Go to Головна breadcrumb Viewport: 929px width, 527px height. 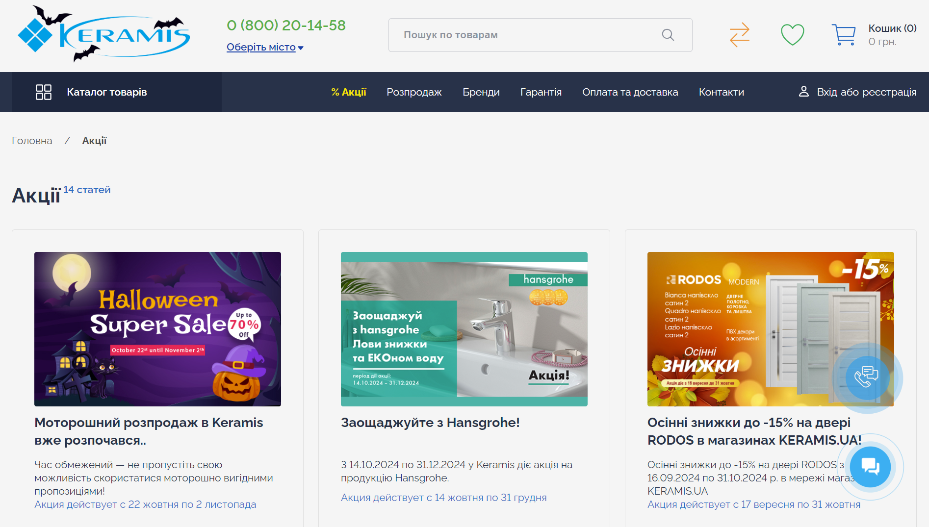[x=32, y=141]
